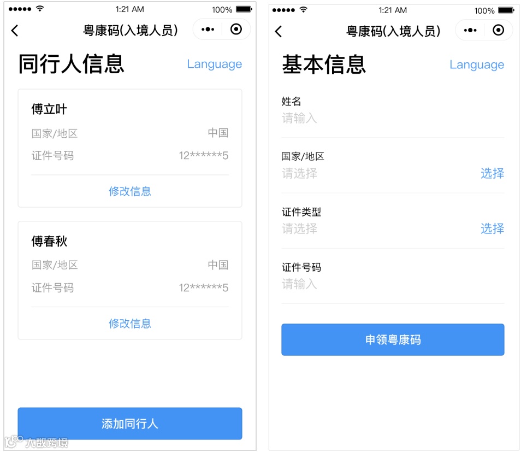Tap the battery icon on left status bar
This screenshot has height=452, width=521.
244,9
